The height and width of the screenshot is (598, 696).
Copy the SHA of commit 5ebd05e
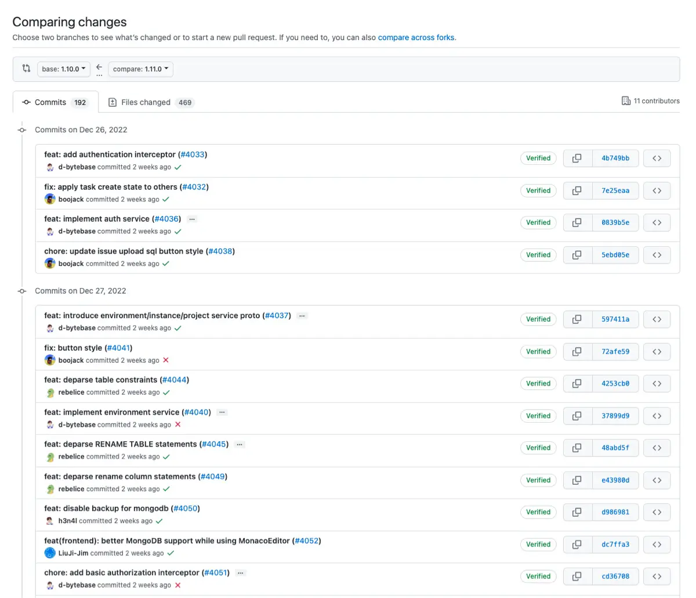[577, 255]
